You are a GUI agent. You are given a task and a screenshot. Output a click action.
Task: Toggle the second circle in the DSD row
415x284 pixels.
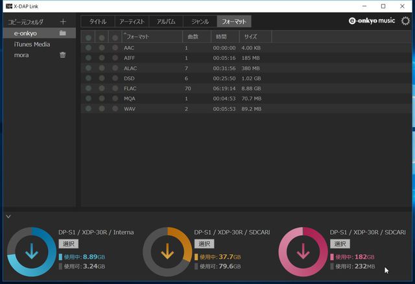point(102,78)
